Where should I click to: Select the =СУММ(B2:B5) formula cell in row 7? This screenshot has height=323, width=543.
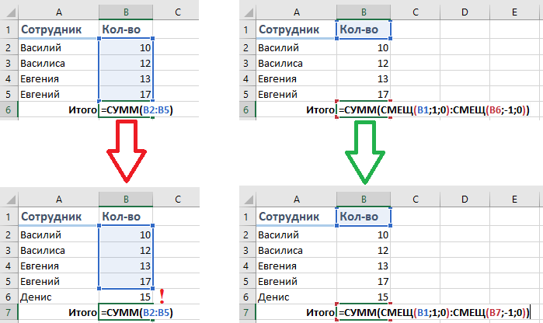137,313
